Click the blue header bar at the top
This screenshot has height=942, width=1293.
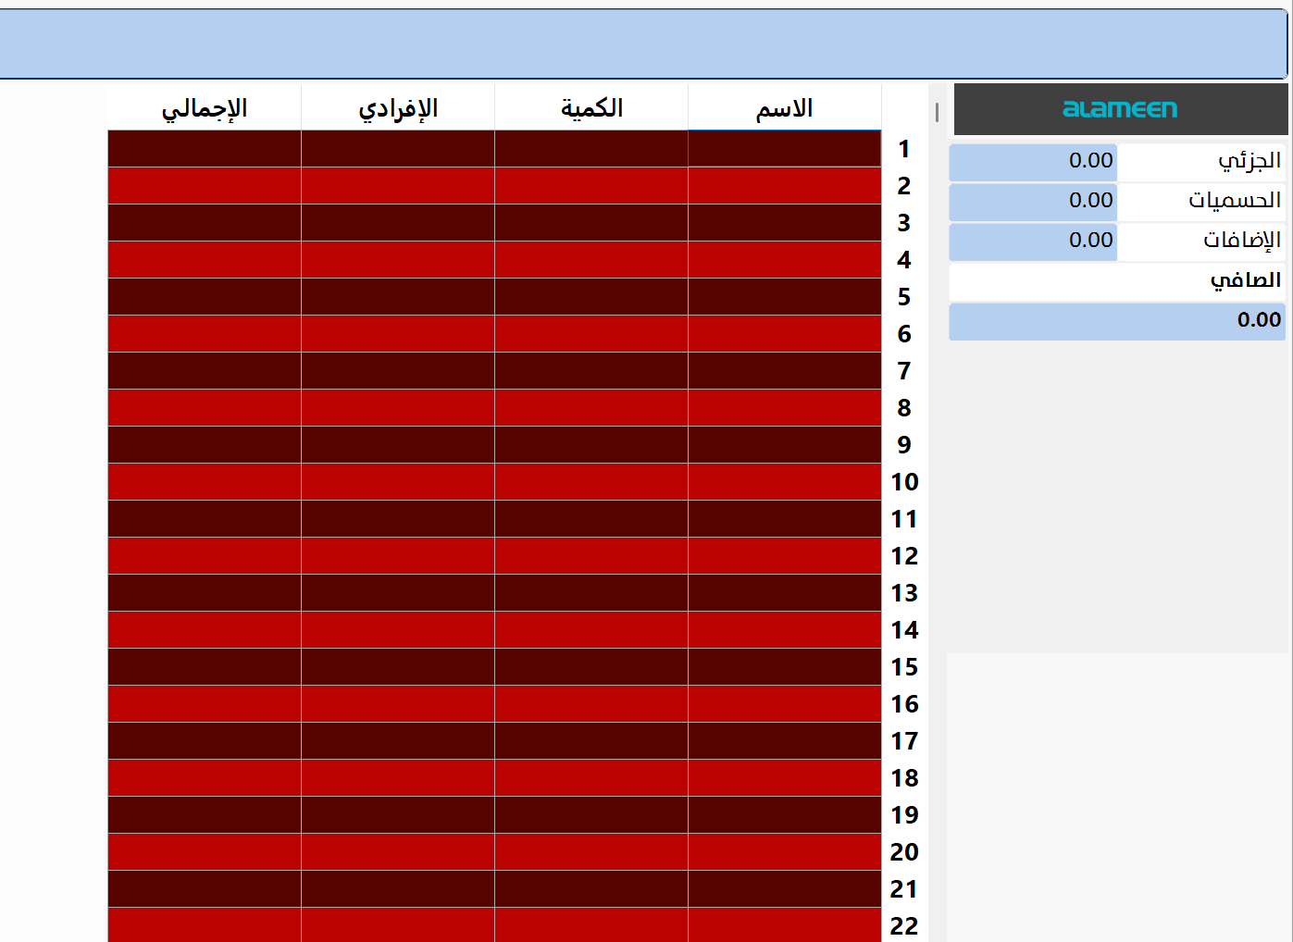[x=646, y=41]
